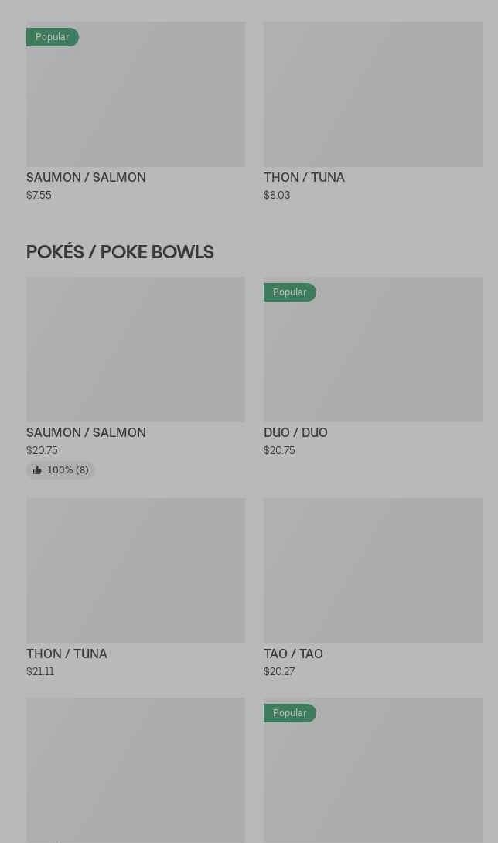Image resolution: width=498 pixels, height=843 pixels.
Task: Open the $8.03 Thon / Tuna item photo
Action: tap(373, 94)
